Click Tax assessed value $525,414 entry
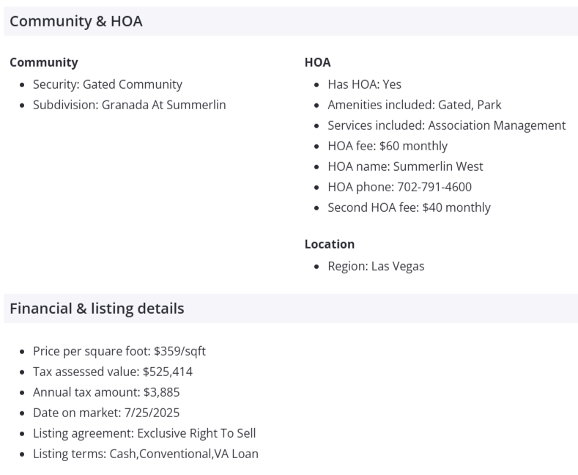This screenshot has width=578, height=475. pyautogui.click(x=113, y=372)
